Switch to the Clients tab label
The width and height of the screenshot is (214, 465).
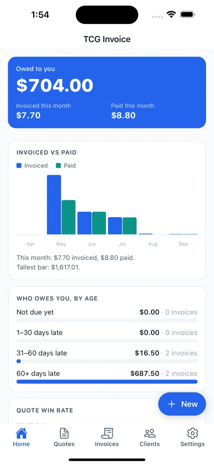tap(150, 444)
